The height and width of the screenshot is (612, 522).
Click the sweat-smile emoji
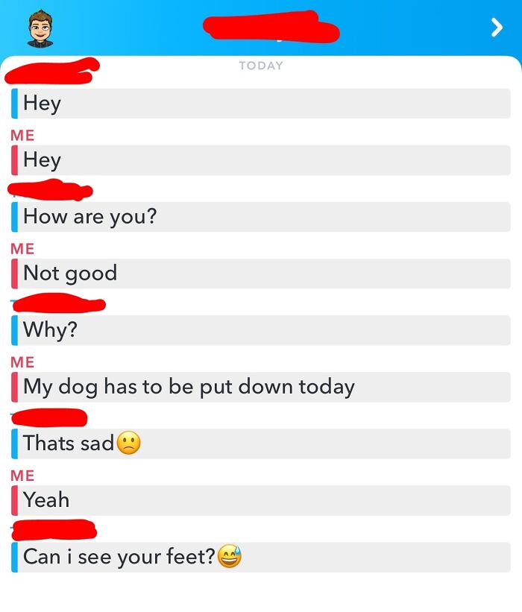coord(230,556)
